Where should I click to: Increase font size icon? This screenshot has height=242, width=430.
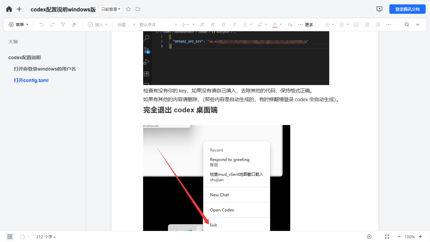click(x=202, y=25)
